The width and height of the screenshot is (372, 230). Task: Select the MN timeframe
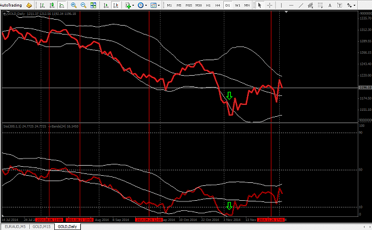(x=247, y=5)
